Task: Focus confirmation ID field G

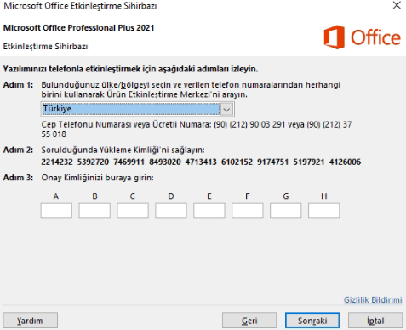Action: (286, 210)
